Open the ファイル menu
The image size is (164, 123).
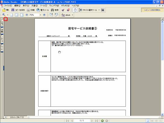click(x=8, y=5)
